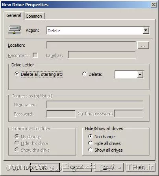The width and height of the screenshot is (159, 176).
Task: Click the network drive icon beside Action
Action: [15, 30]
